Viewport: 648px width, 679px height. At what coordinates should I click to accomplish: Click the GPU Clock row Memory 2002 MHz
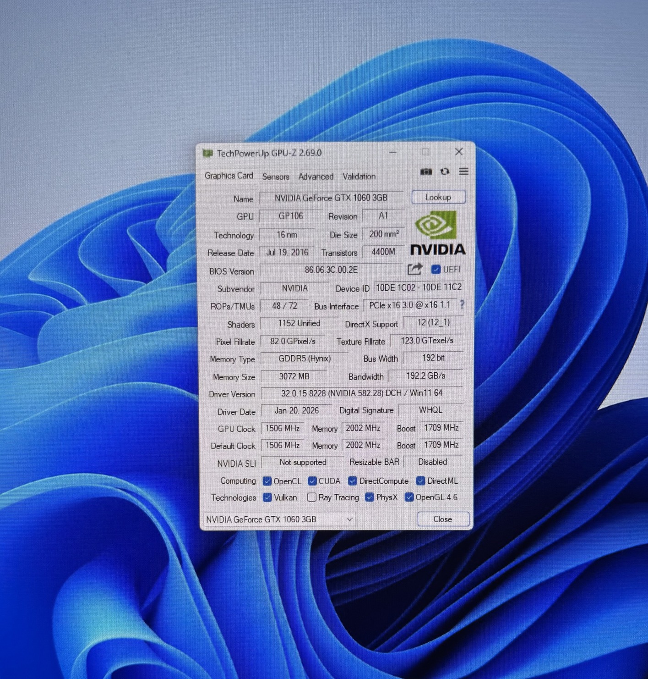coord(363,428)
